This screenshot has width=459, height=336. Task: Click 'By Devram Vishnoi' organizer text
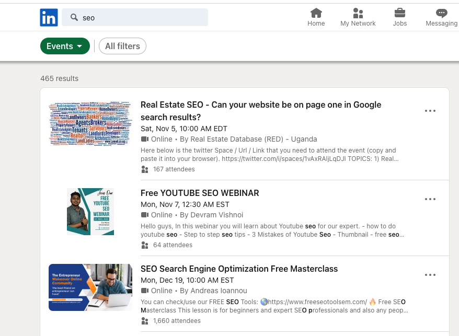(x=211, y=215)
